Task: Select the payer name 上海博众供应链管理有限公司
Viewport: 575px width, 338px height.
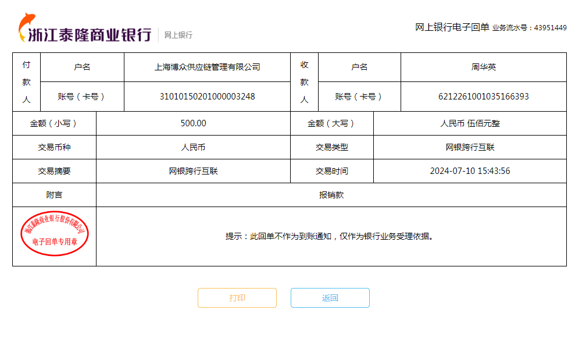Action: 207,67
